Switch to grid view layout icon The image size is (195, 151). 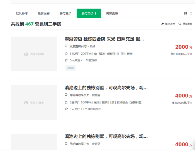[191, 13]
